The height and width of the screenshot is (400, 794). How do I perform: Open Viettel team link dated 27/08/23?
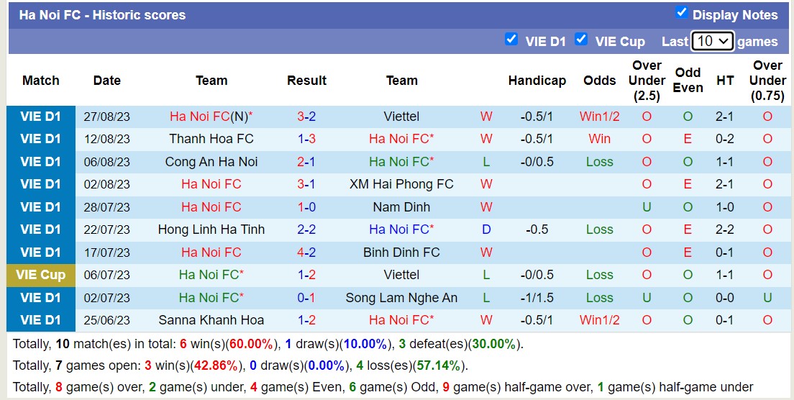tap(401, 117)
